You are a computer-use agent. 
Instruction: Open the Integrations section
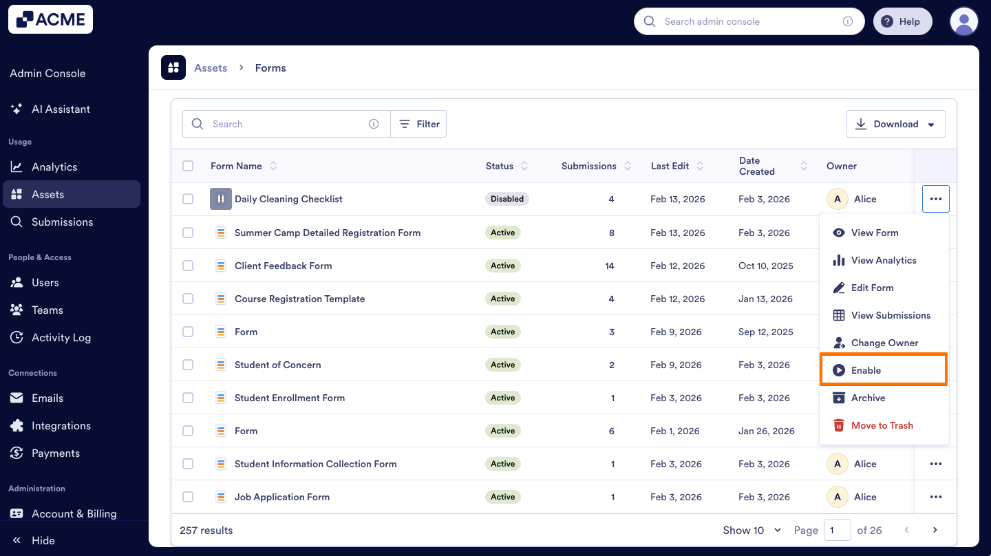pyautogui.click(x=62, y=425)
